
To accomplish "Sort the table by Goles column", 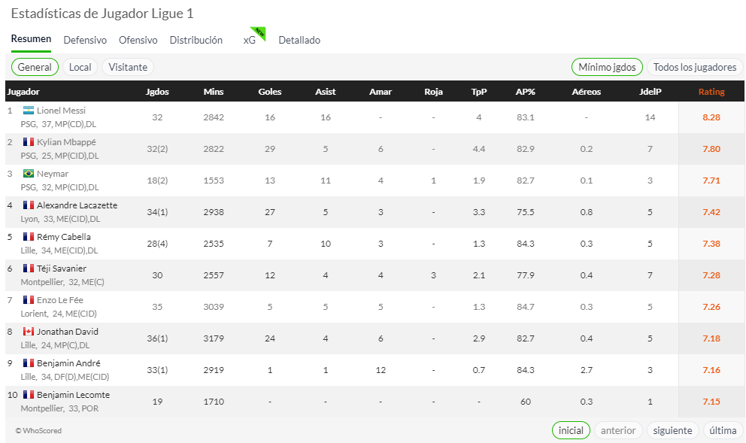I will [x=270, y=92].
